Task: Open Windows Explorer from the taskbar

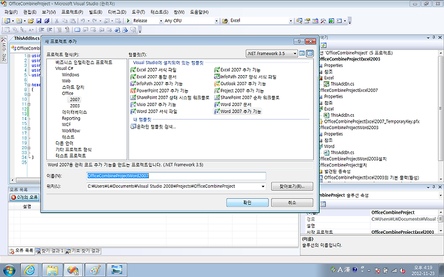Action: tap(52, 270)
